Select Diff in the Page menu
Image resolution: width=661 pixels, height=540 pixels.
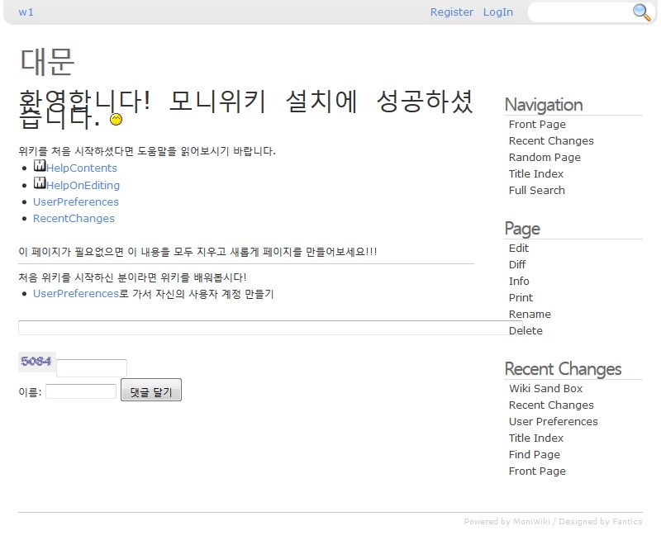tap(517, 265)
